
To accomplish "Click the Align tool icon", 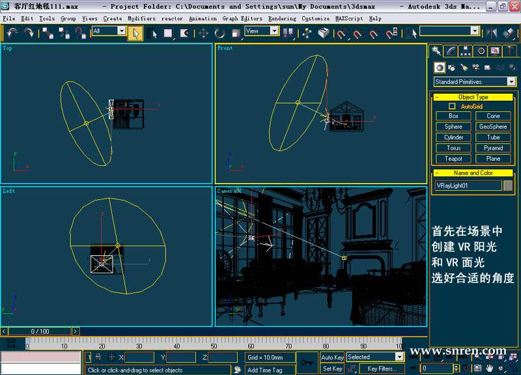I will [509, 33].
